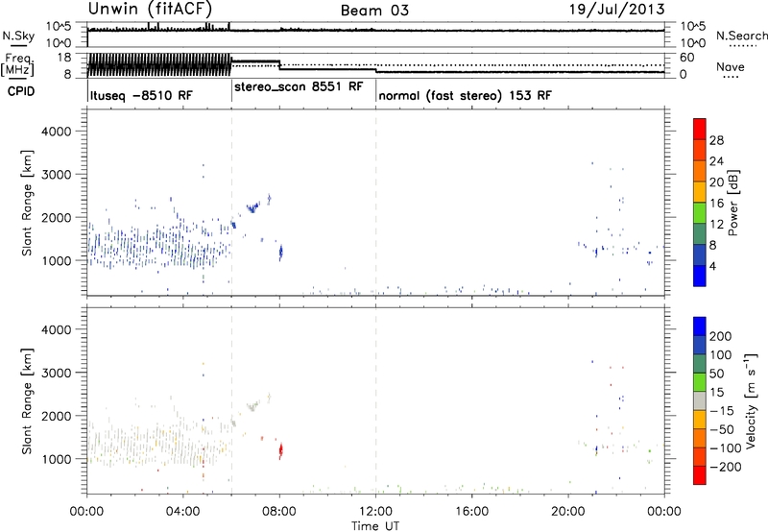
Task: Click the '08:00' time tick label
Action: [x=279, y=512]
